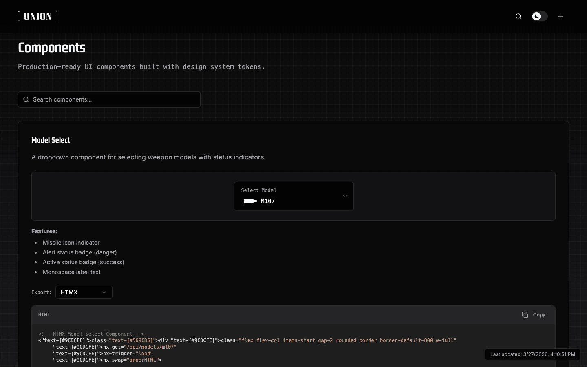
Task: Select the 'Alert status badge (danger)' list item
Action: click(79, 252)
